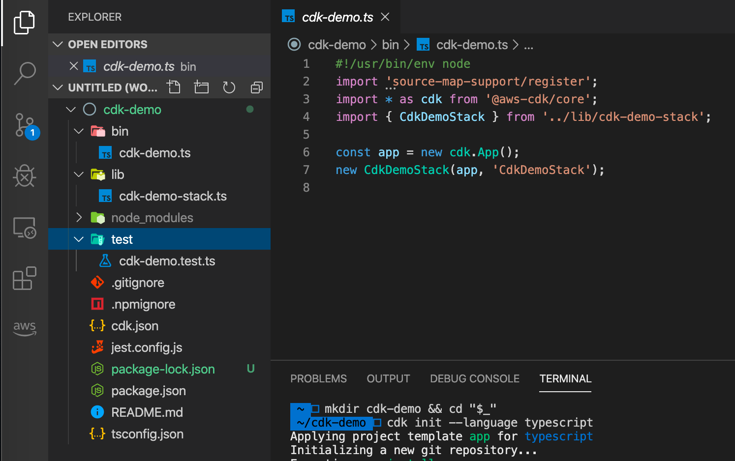Switch to the Debug Console tab
Viewport: 735px width, 461px height.
click(475, 378)
